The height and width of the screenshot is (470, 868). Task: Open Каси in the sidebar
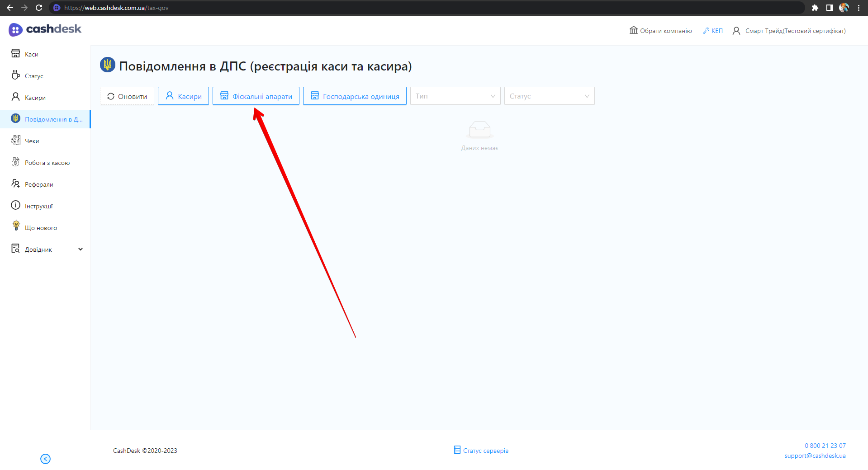click(31, 54)
